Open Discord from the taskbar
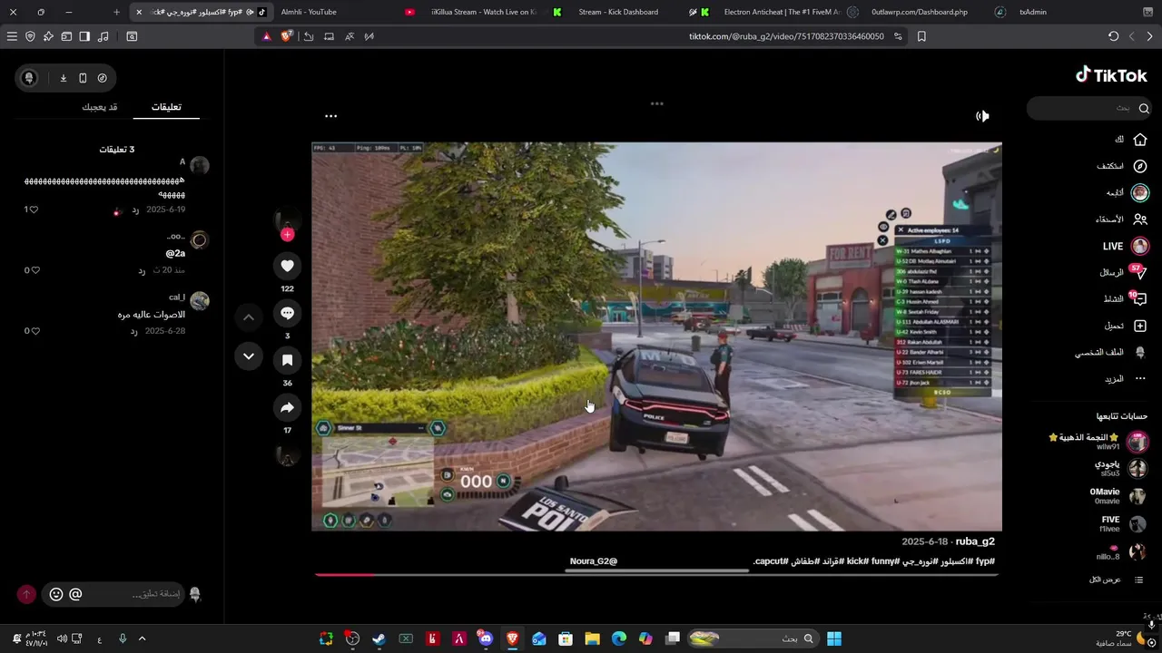The height and width of the screenshot is (653, 1162). (x=486, y=638)
